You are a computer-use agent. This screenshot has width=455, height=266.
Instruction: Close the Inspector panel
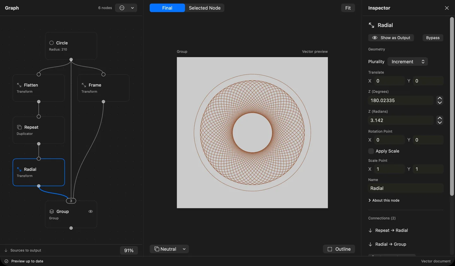pyautogui.click(x=447, y=8)
